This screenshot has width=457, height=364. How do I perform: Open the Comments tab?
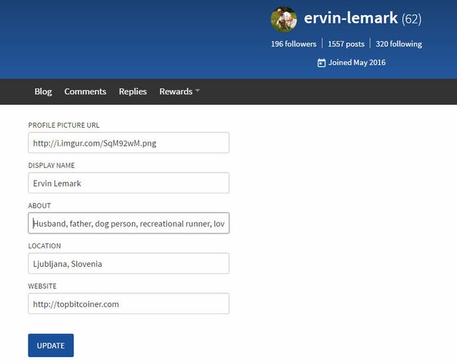coord(85,91)
